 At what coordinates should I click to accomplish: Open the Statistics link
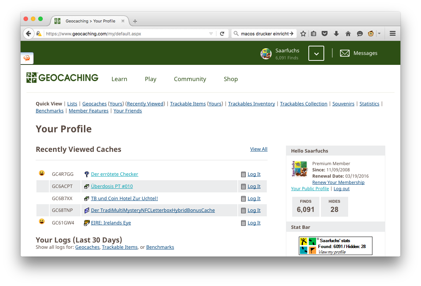[x=369, y=104]
